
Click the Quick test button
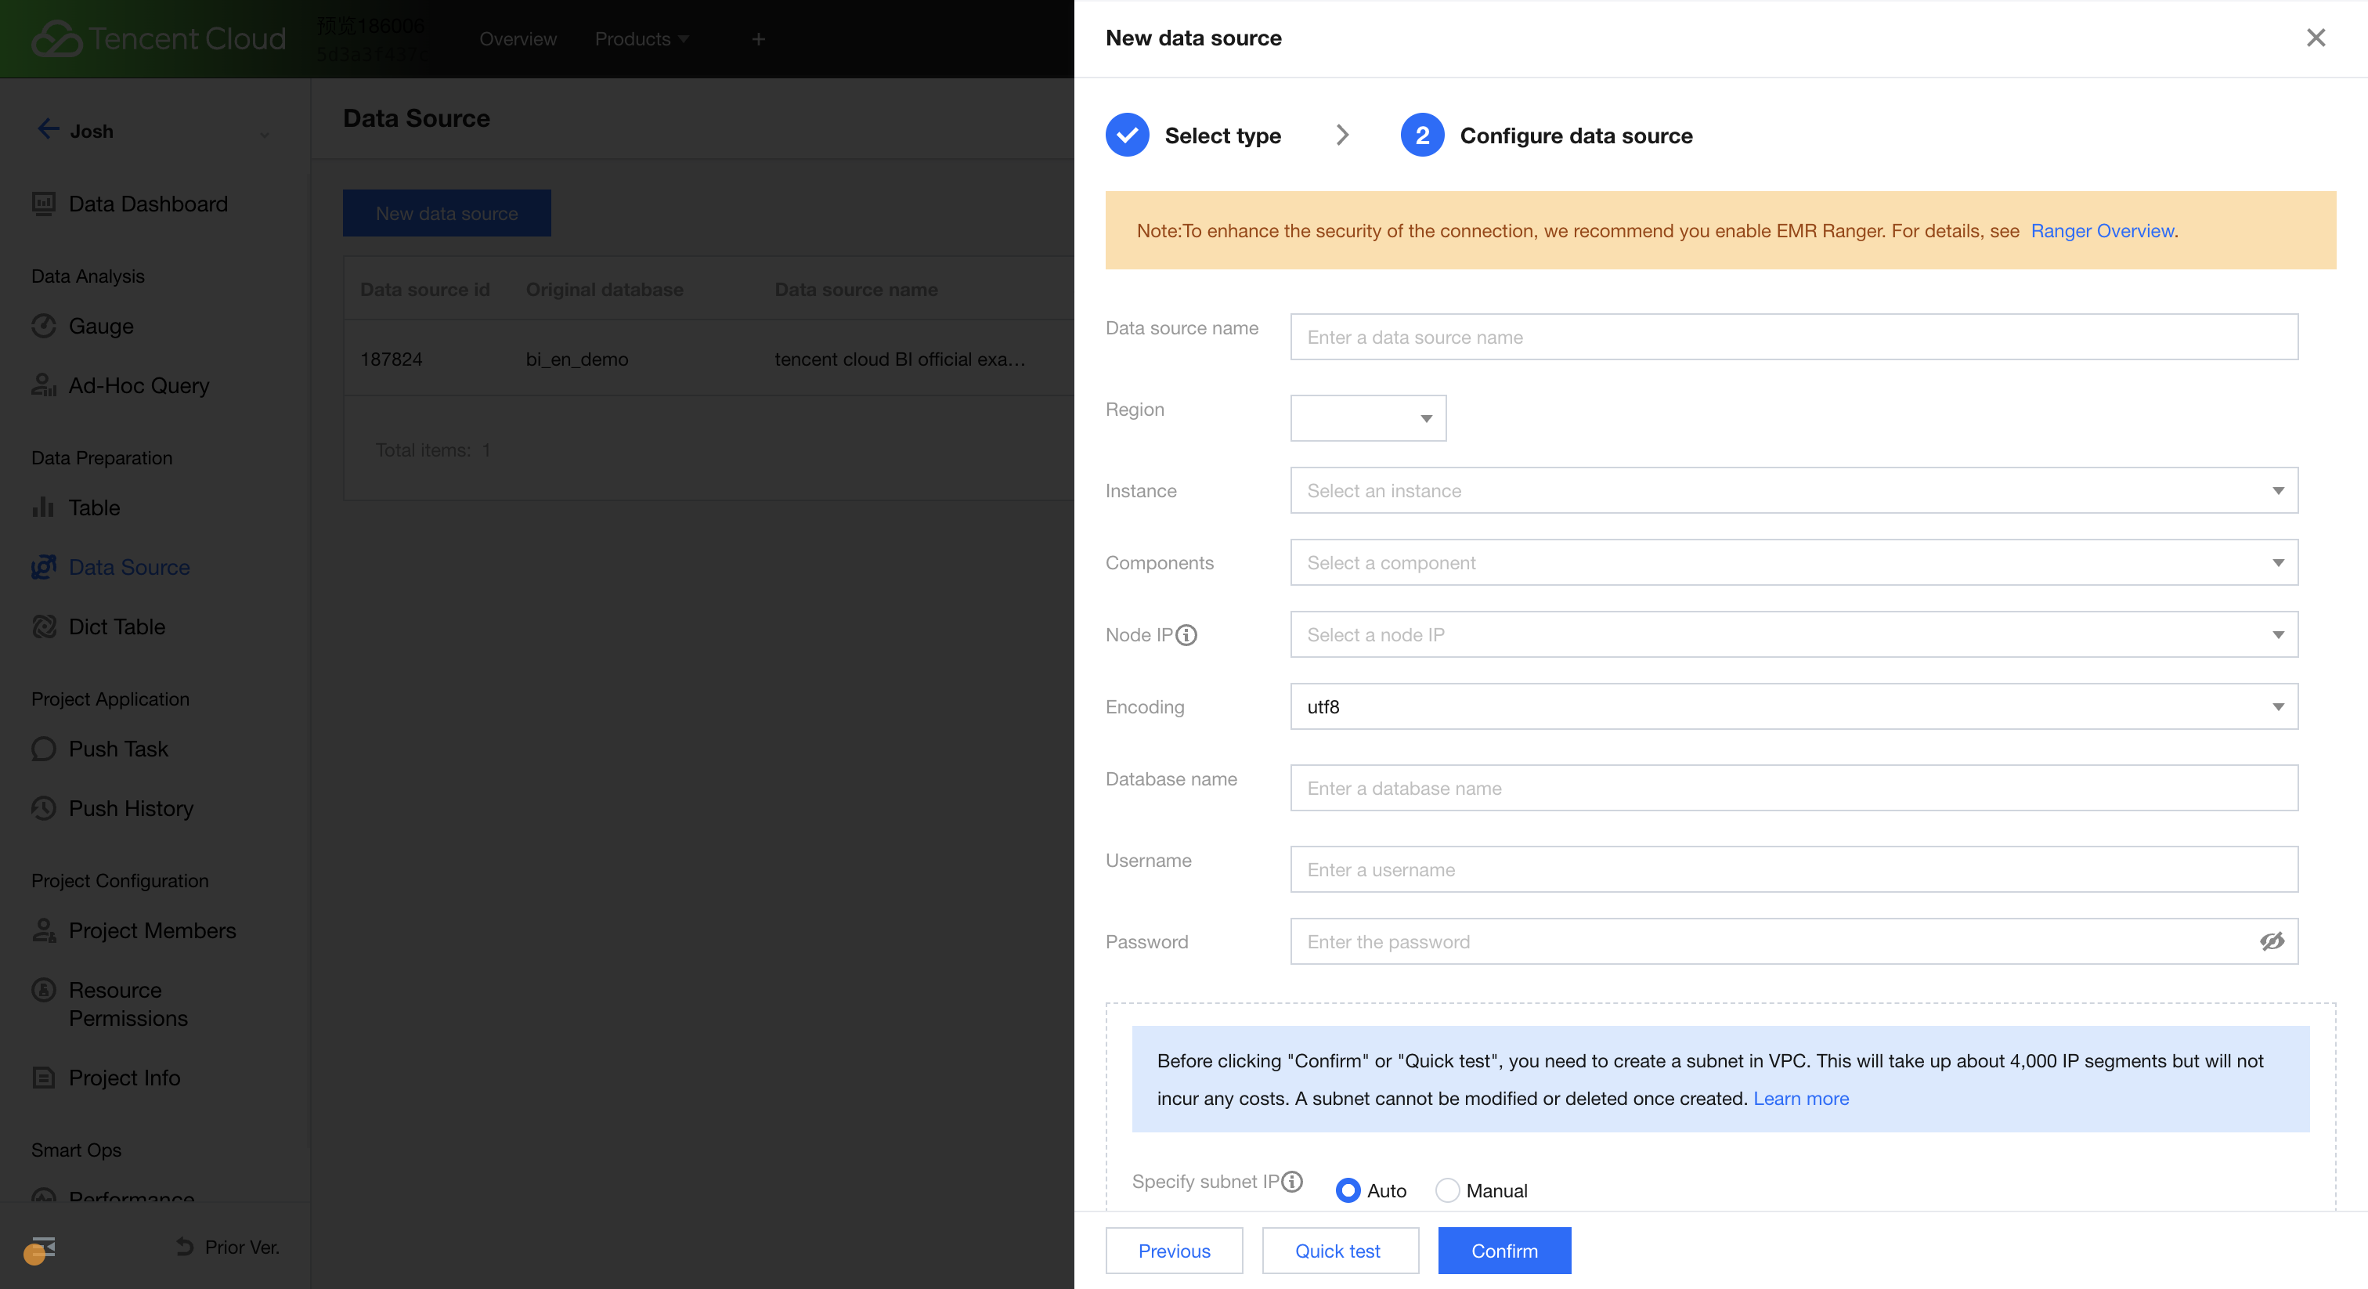1338,1251
